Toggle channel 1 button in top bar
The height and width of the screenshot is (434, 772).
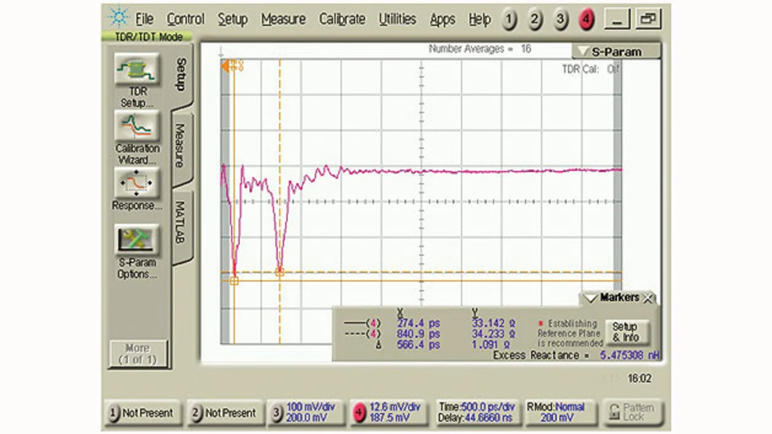point(510,20)
